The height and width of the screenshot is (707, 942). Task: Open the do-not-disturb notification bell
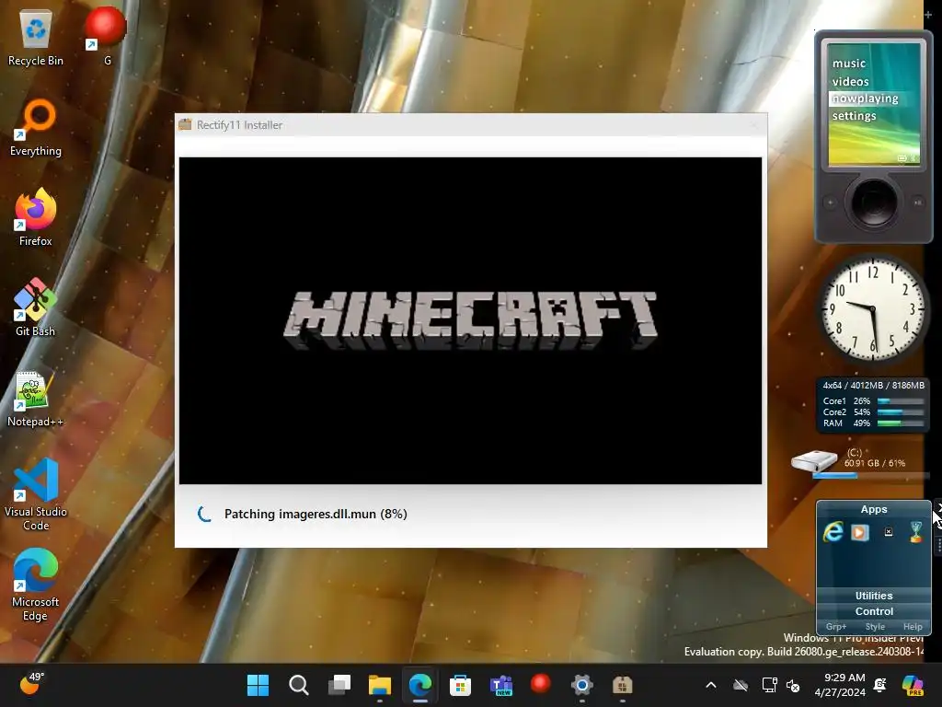tap(880, 685)
